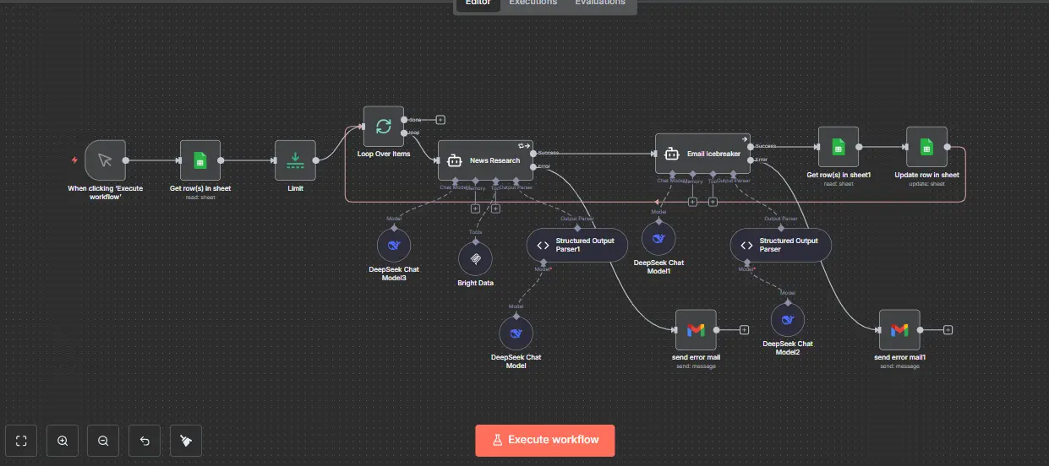The image size is (1049, 466).
Task: Select the 'Update row in sheet' node
Action: coord(926,147)
